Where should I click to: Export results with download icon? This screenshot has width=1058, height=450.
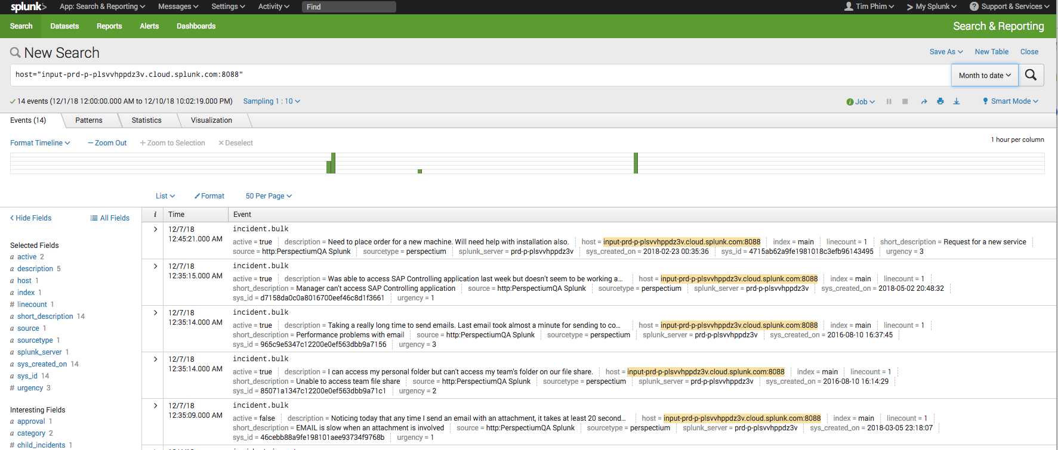[x=957, y=101]
